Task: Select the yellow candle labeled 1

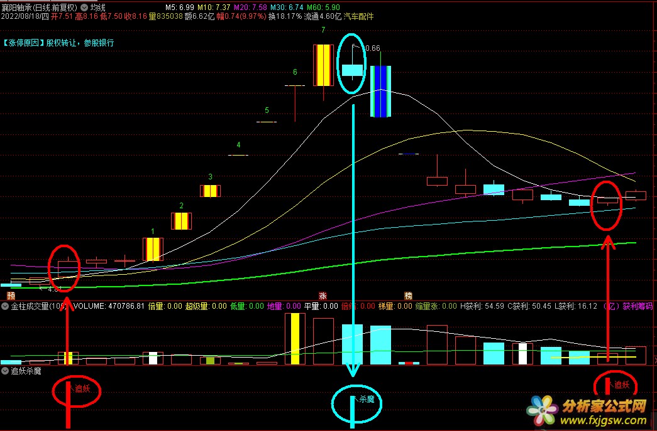Action: pos(153,250)
